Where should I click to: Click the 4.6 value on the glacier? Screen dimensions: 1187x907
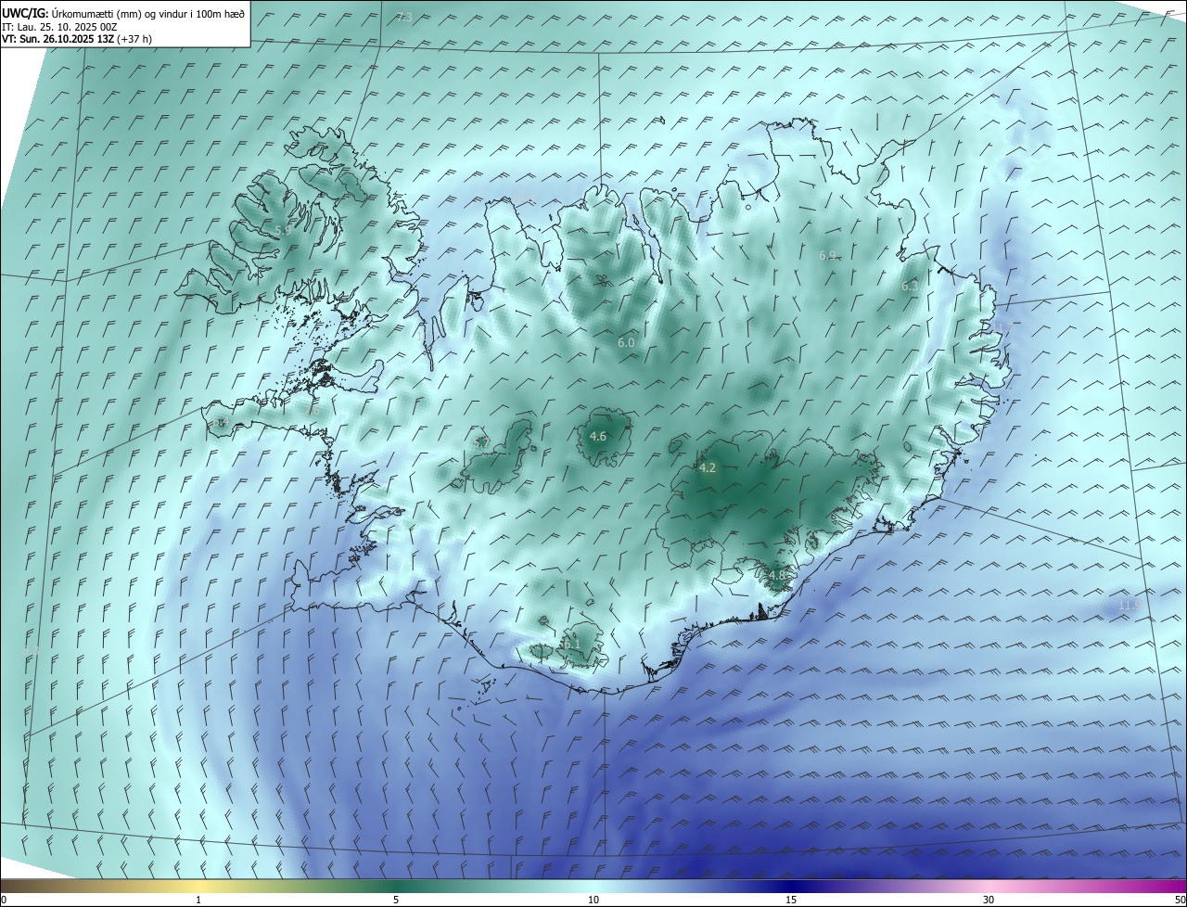coord(598,437)
